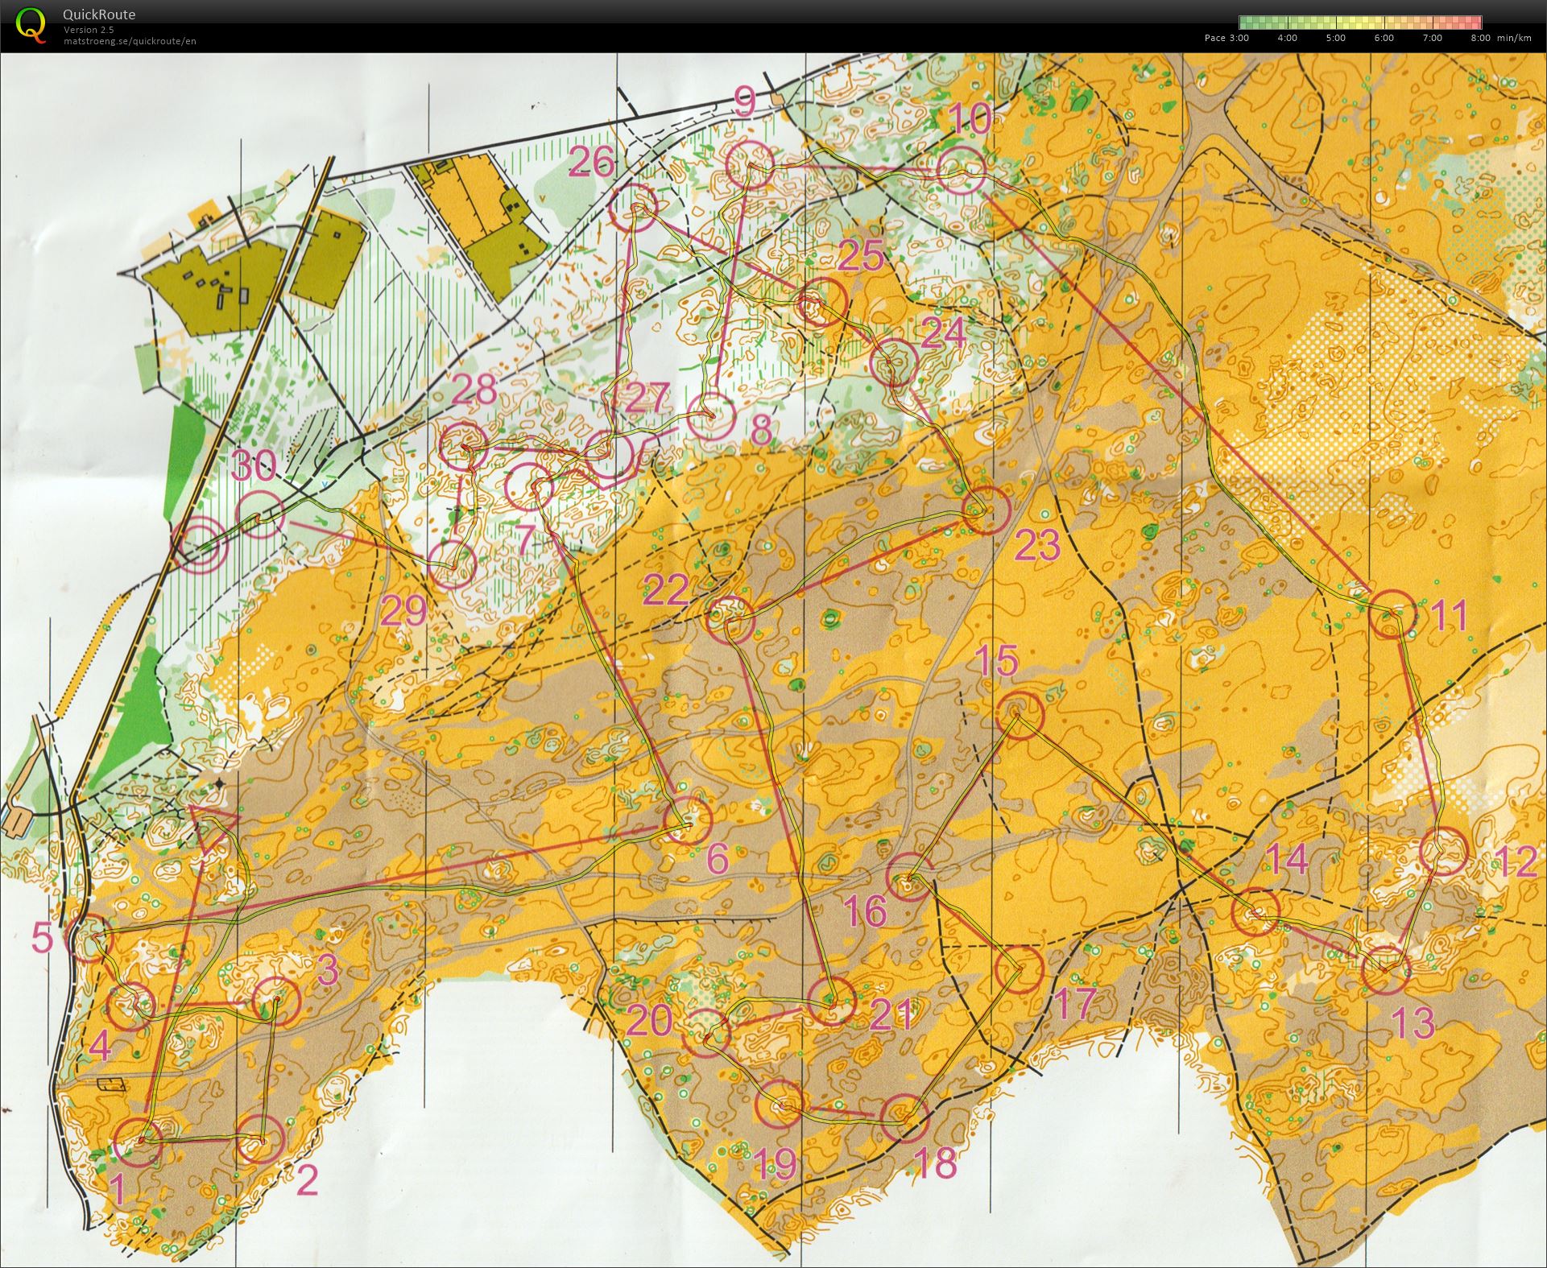Select control number 7 label
This screenshot has height=1268, width=1547.
(525, 540)
